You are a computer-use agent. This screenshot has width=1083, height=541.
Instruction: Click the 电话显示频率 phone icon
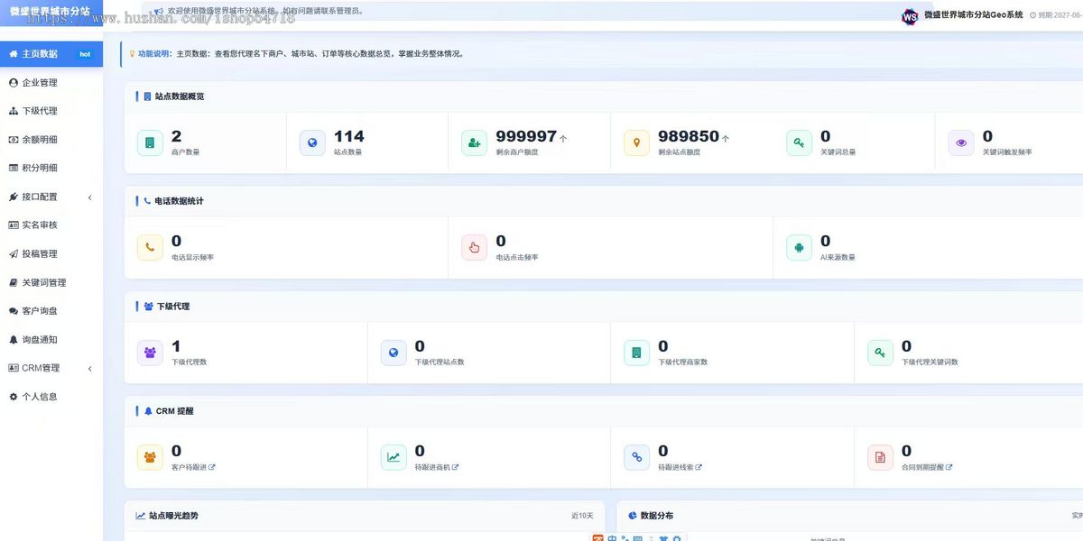click(x=150, y=248)
